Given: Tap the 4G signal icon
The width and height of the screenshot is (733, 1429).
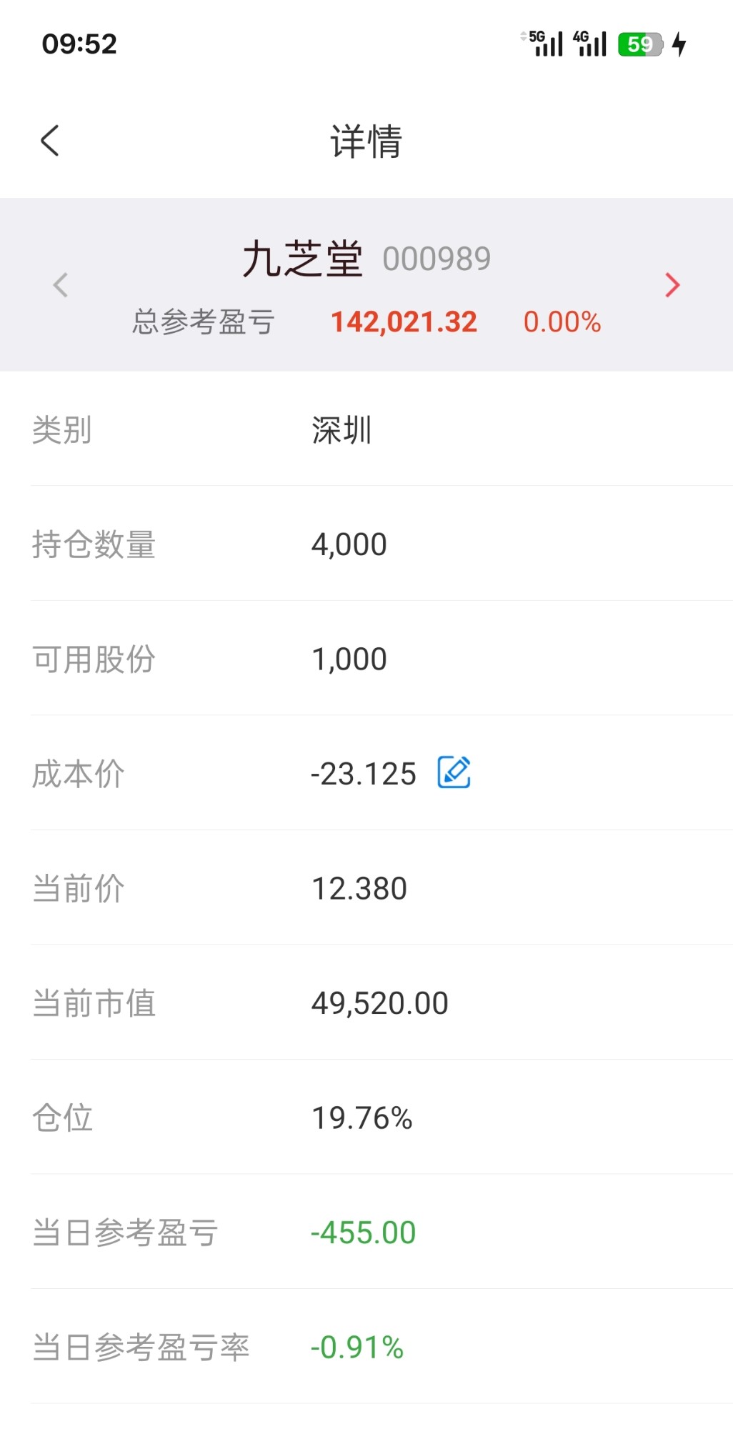Looking at the screenshot, I should 590,44.
